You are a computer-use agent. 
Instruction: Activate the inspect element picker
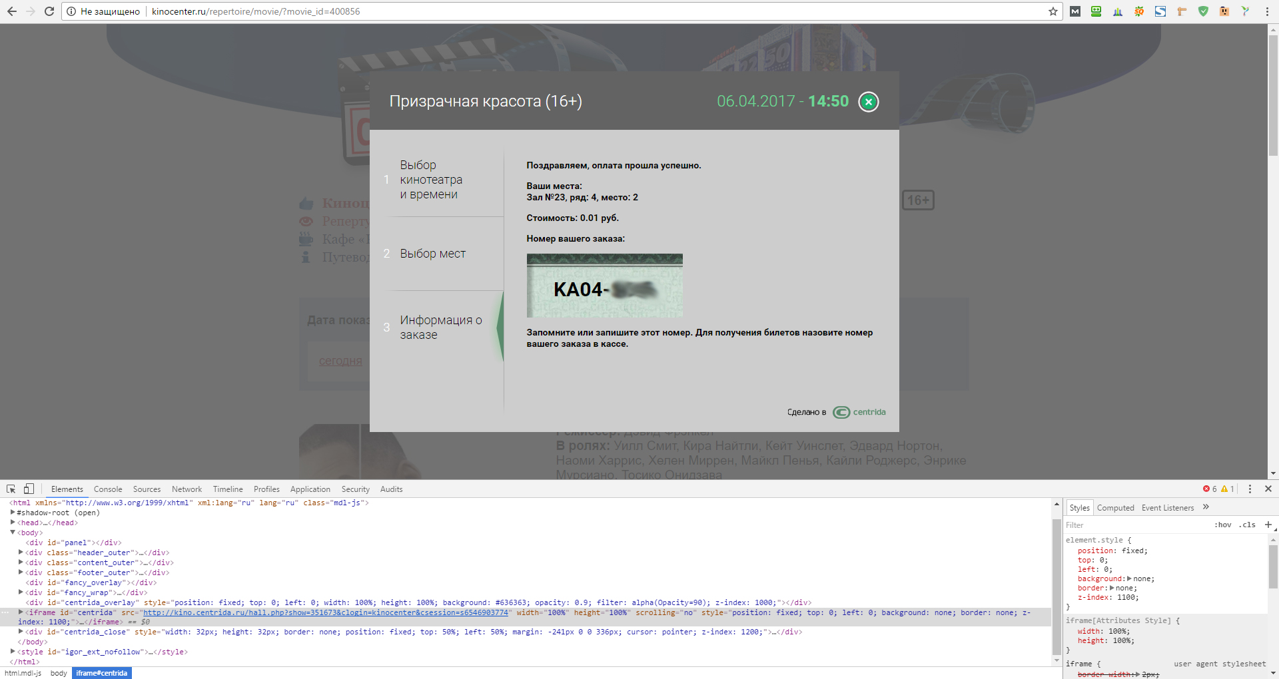pyautogui.click(x=11, y=489)
